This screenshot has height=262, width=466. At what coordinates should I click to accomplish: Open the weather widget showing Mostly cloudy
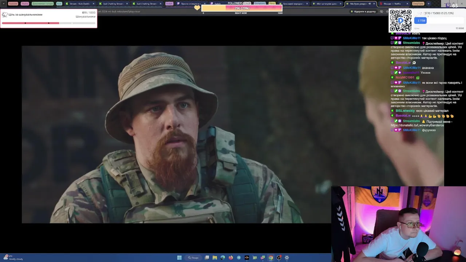point(13,258)
